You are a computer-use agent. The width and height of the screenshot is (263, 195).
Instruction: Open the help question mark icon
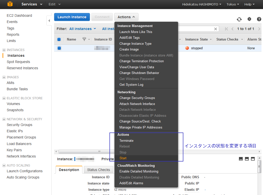pyautogui.click(x=259, y=19)
